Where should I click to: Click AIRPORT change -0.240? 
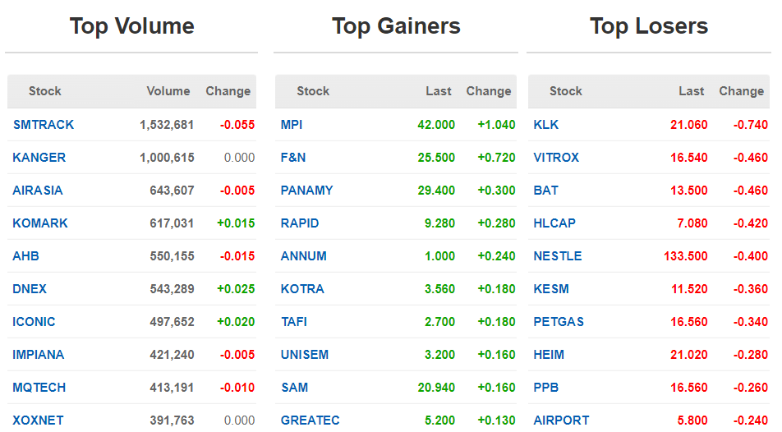coord(751,421)
